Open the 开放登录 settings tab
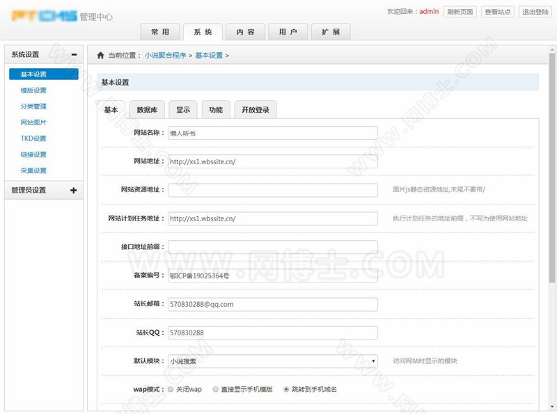The image size is (557, 414). (256, 110)
